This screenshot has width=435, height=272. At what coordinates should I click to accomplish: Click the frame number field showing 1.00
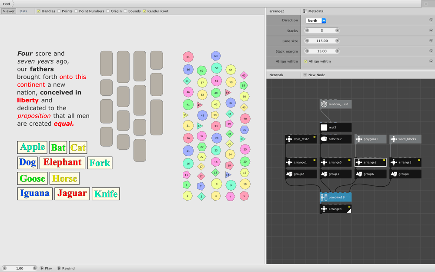point(20,269)
